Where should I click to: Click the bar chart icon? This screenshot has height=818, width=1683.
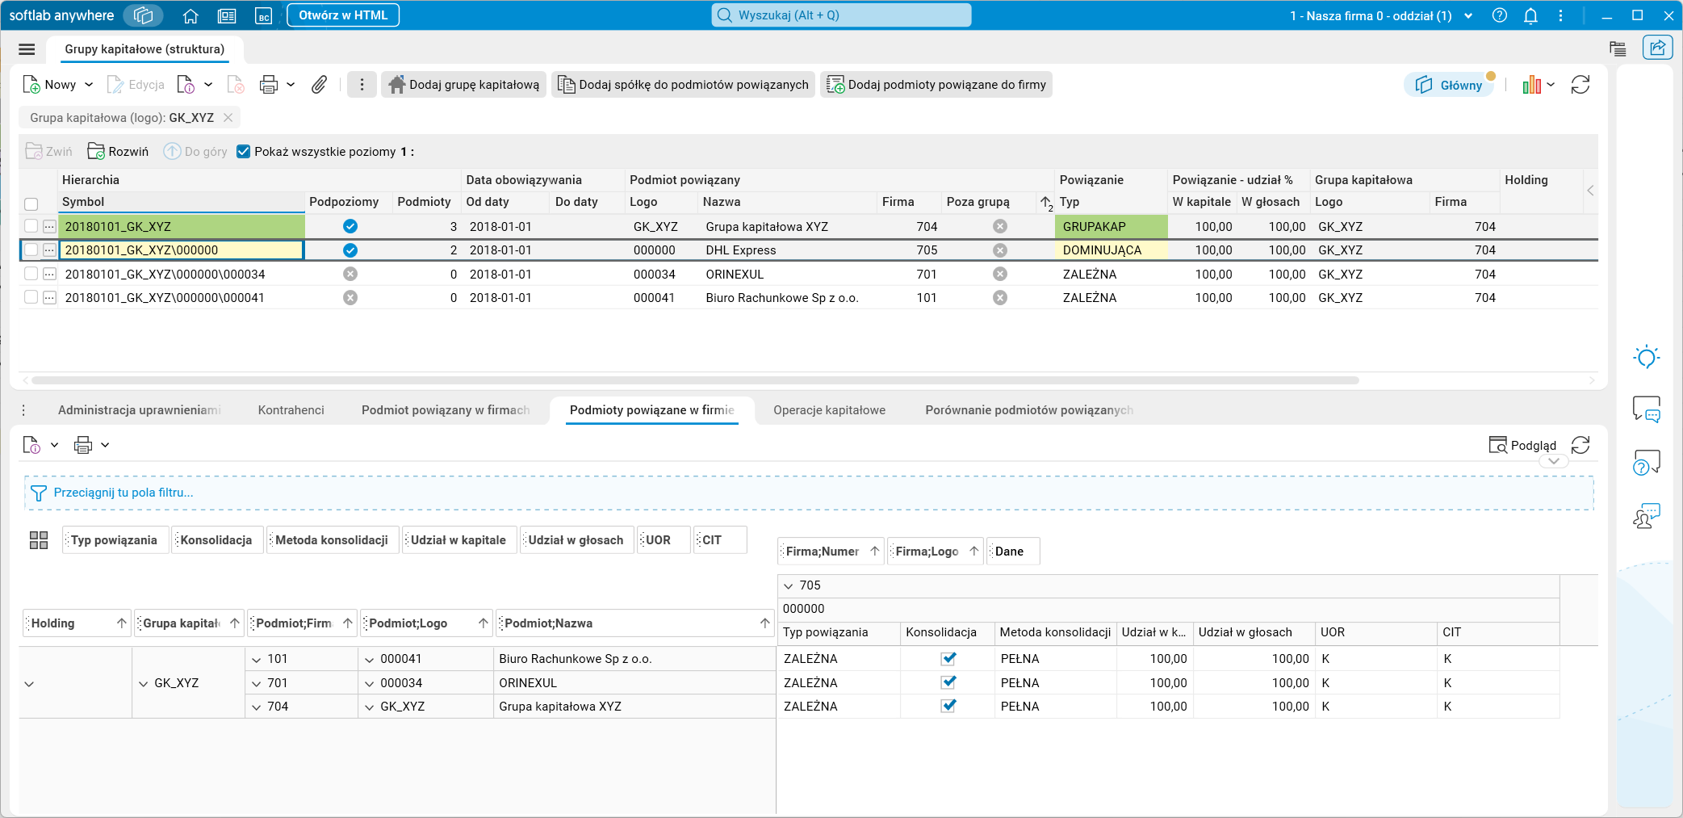[1531, 85]
